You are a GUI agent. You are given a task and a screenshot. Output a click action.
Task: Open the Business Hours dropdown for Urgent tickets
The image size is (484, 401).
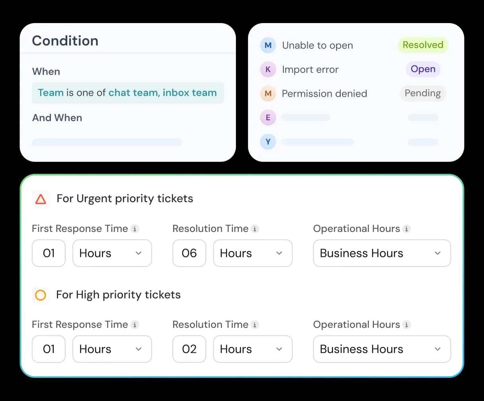[381, 253]
